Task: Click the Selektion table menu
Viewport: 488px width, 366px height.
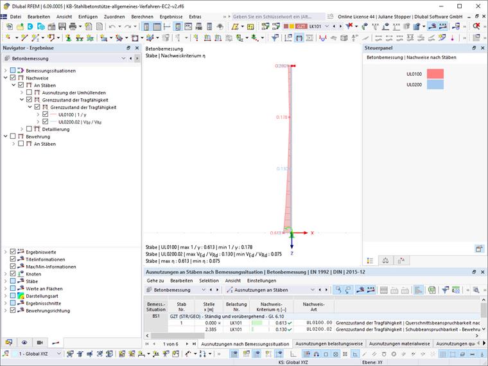Action: pyautogui.click(x=209, y=281)
